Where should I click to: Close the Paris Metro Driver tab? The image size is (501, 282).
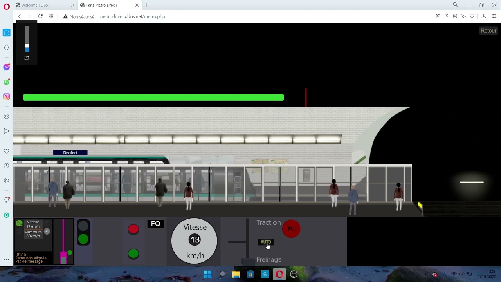coord(137,5)
